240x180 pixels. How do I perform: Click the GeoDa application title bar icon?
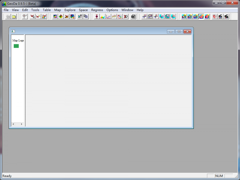coord(4,4)
